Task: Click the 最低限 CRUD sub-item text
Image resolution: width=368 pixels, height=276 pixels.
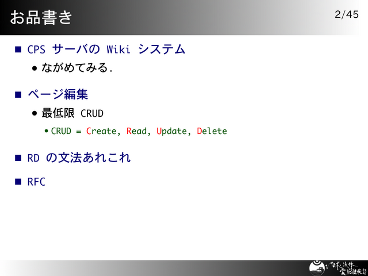Action: tap(72, 113)
